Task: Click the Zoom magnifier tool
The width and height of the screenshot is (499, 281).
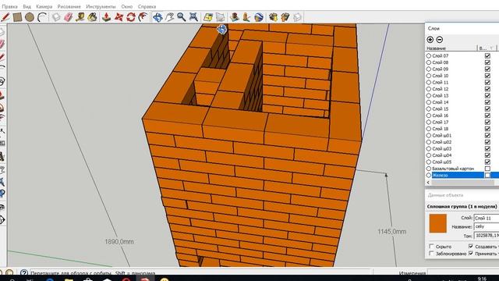Action: 182,17
